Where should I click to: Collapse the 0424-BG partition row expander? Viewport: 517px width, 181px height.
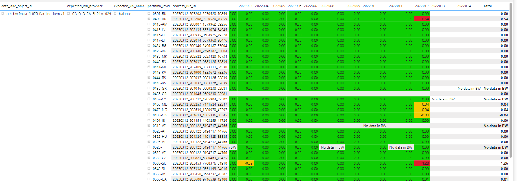point(149,45)
